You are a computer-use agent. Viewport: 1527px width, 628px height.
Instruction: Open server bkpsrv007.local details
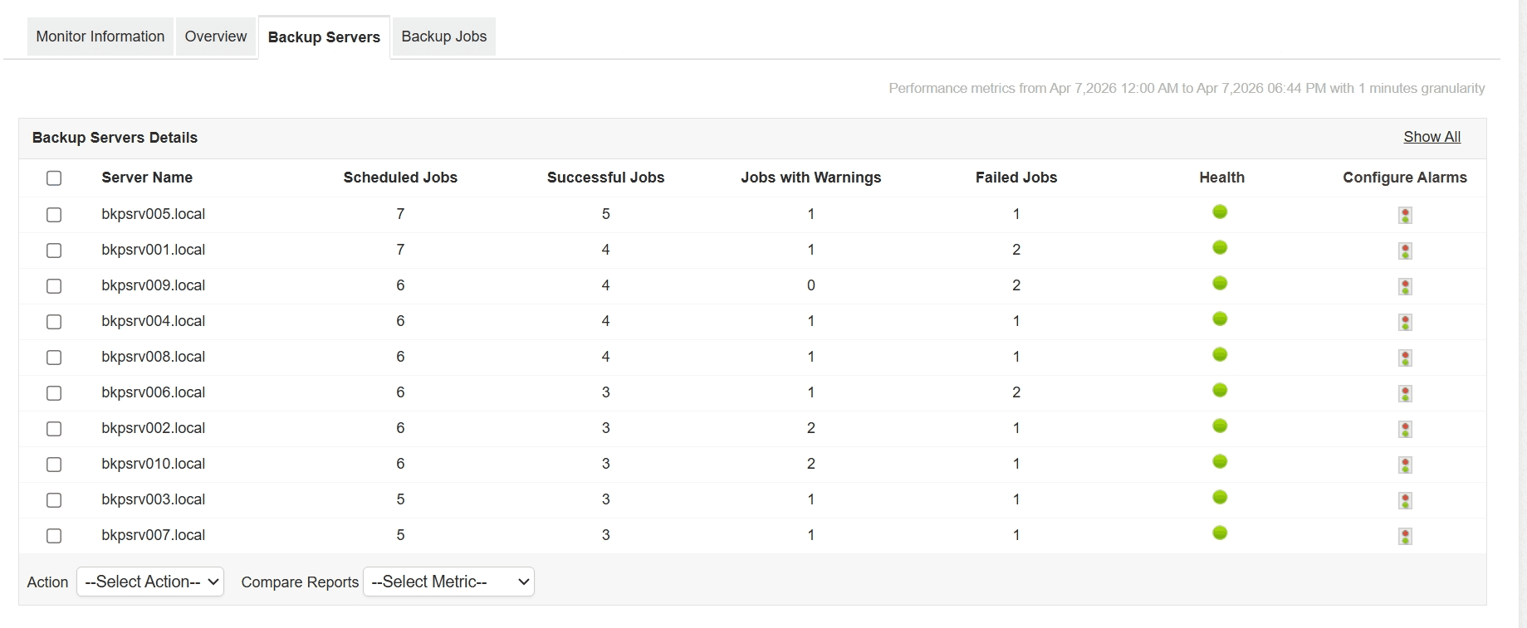click(x=154, y=535)
